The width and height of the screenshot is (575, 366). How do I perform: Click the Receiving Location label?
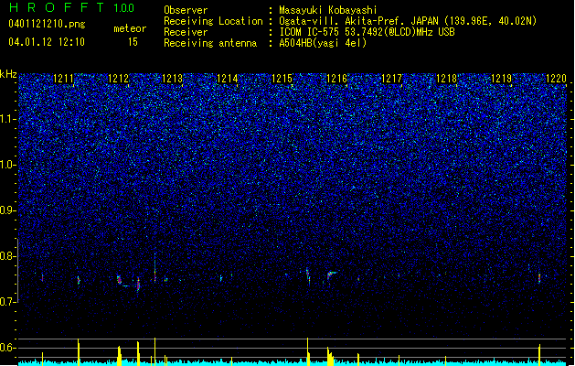tap(213, 21)
